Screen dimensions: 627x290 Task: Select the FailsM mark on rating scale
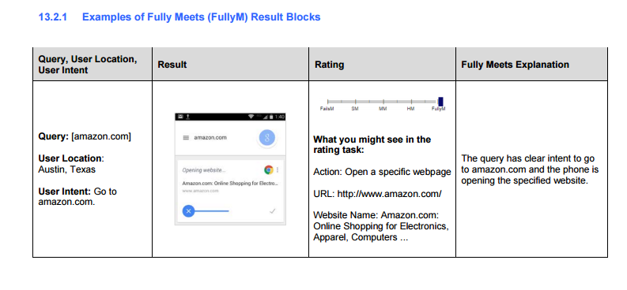pos(327,108)
